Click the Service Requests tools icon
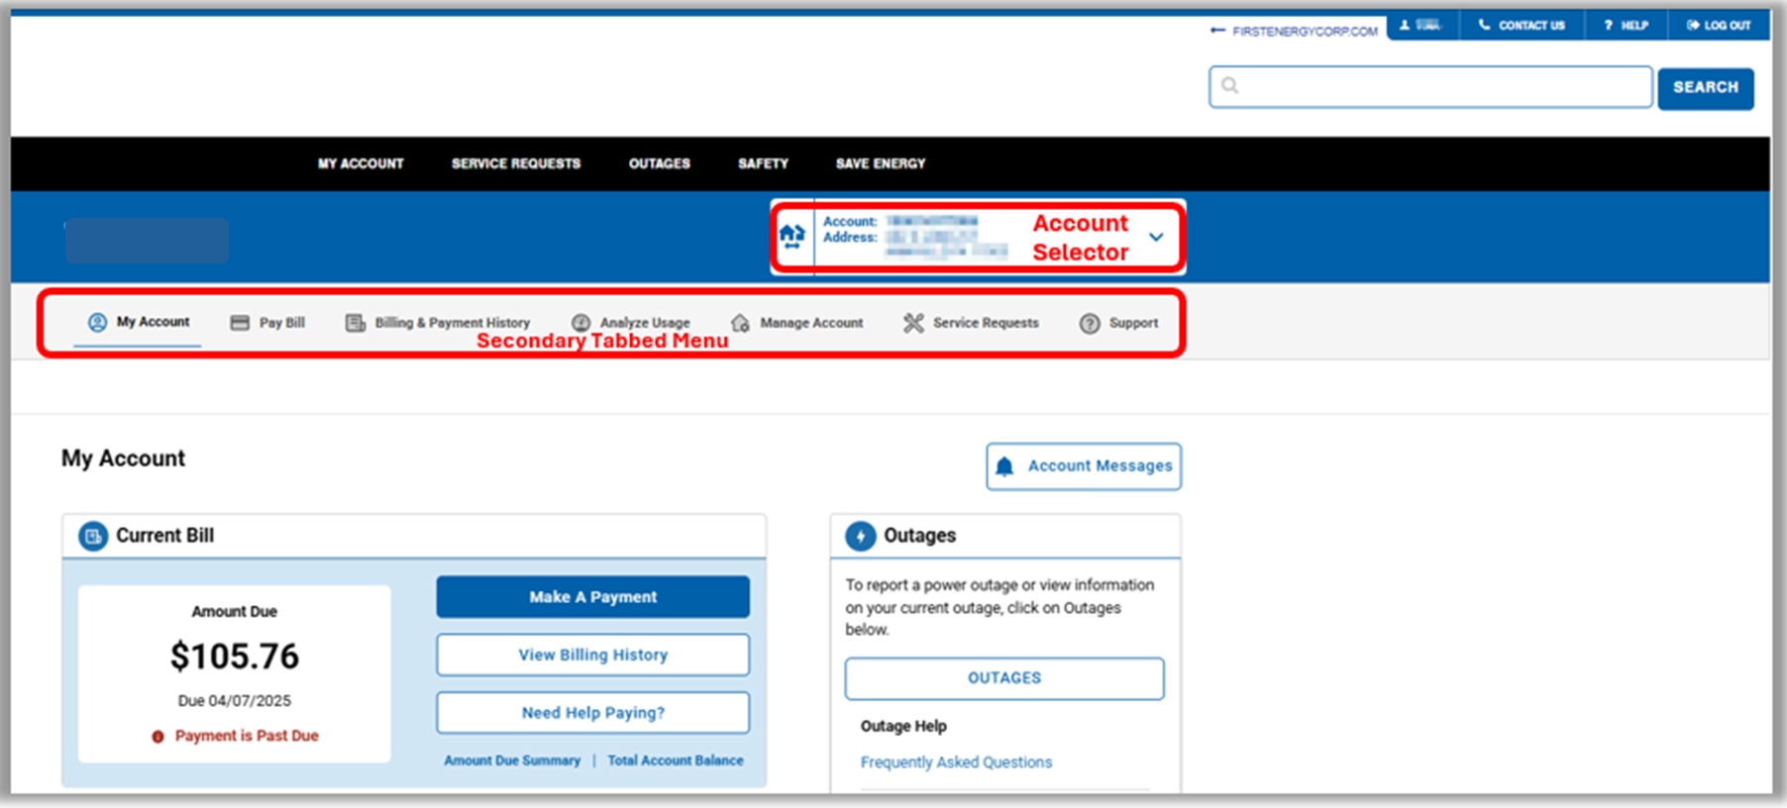Viewport: 1787px width, 808px height. tap(913, 323)
